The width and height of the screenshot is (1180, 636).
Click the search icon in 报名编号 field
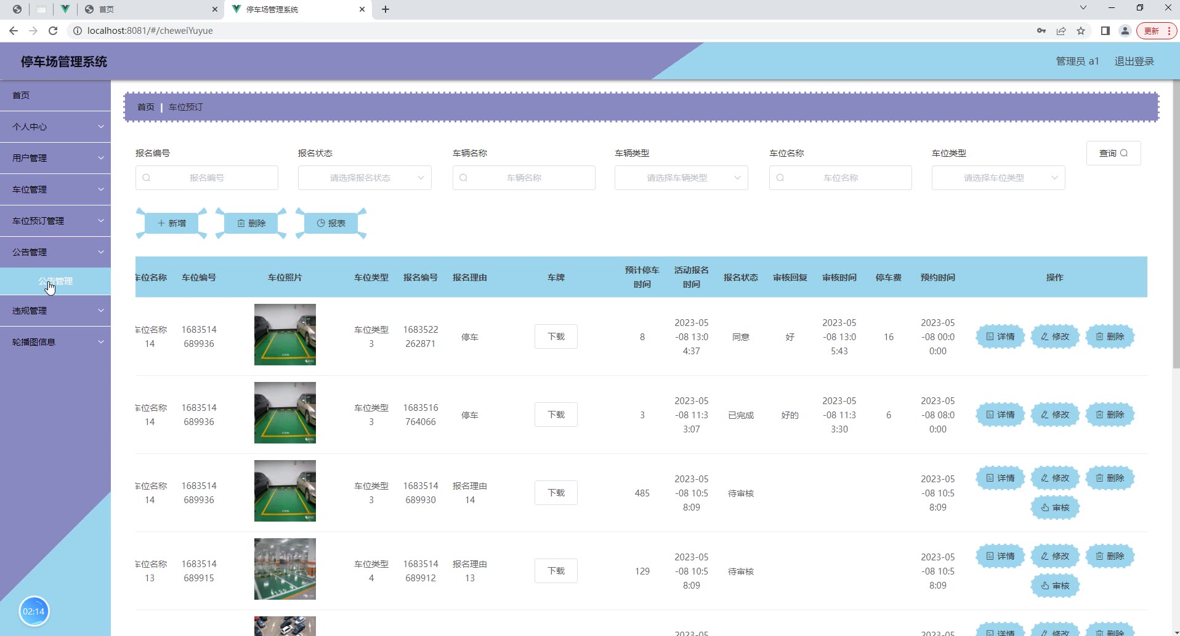click(x=147, y=178)
